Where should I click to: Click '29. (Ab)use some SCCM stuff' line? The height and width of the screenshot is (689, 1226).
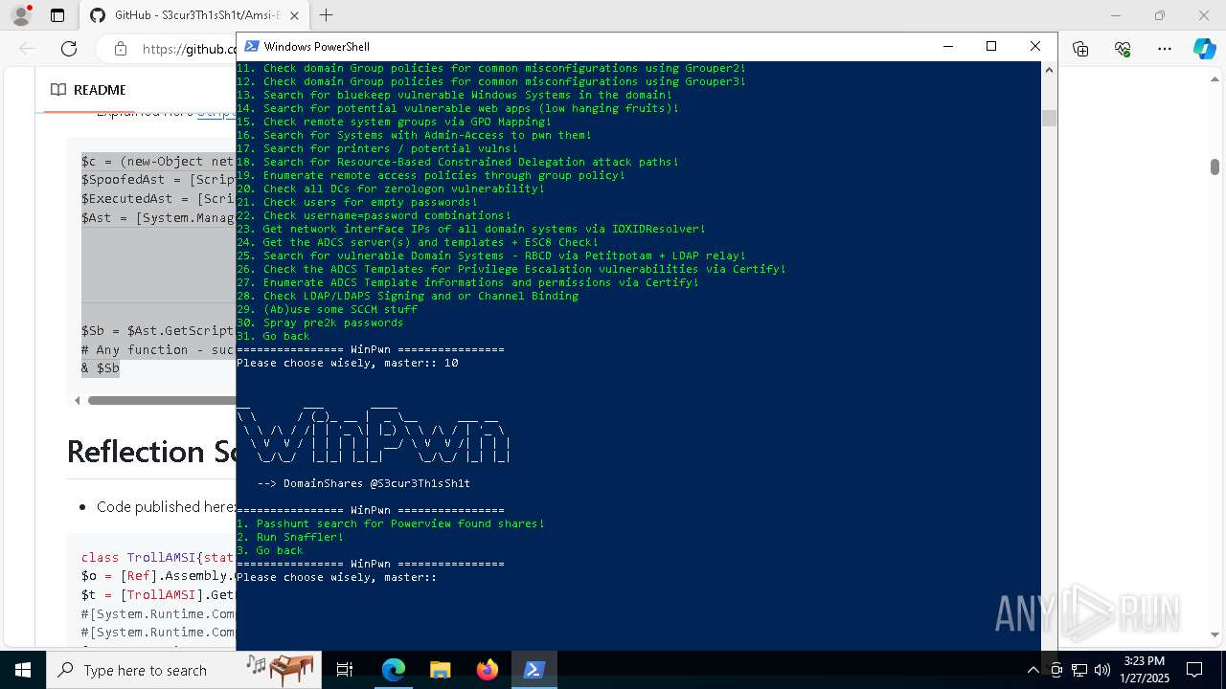tap(327, 309)
